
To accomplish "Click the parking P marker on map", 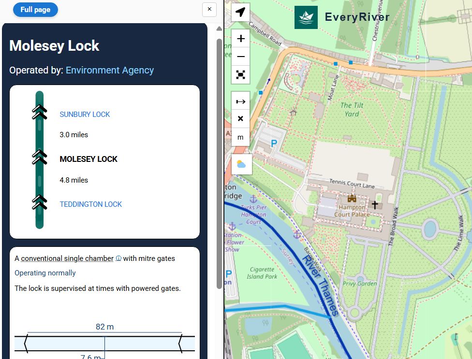I will 274,143.
